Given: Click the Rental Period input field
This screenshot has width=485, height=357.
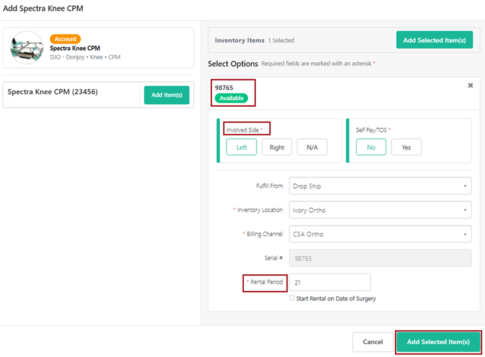Looking at the screenshot, I should 329,282.
